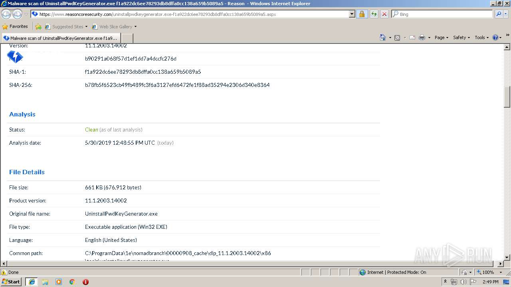
Task: Click the File Details section heading
Action: click(x=27, y=172)
